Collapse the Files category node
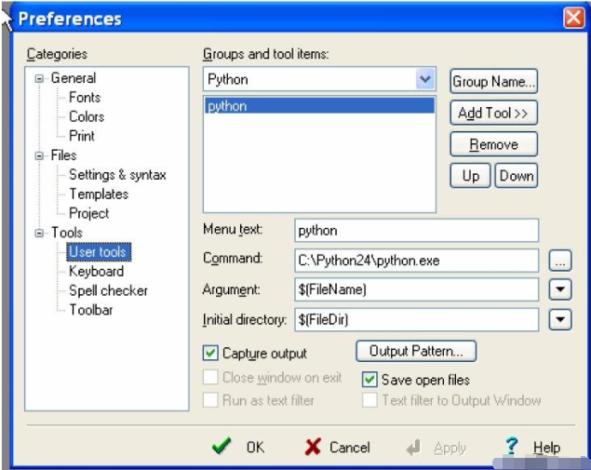The width and height of the screenshot is (591, 470). [x=39, y=155]
